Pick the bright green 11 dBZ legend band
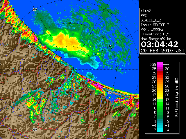Image resolution: width=186 pixels, height=139 pixels. tap(160, 104)
